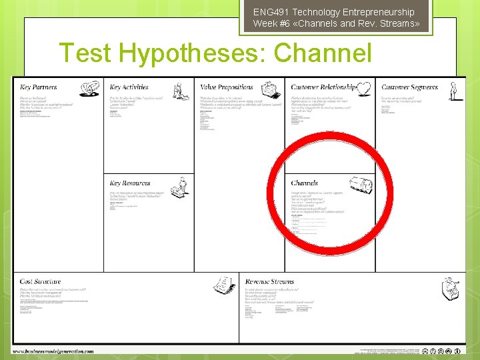Screen dimensions: 480x360
Task: Click the Value Propositions gift box icon
Action: 271,90
